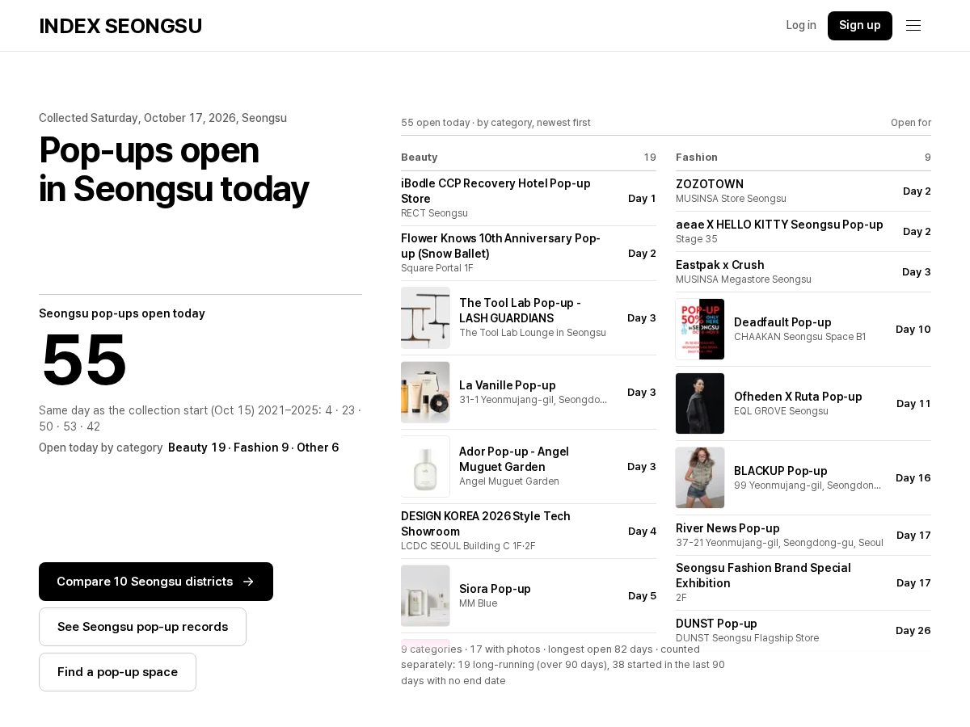Click Beauty 19 in category summary

196,448
